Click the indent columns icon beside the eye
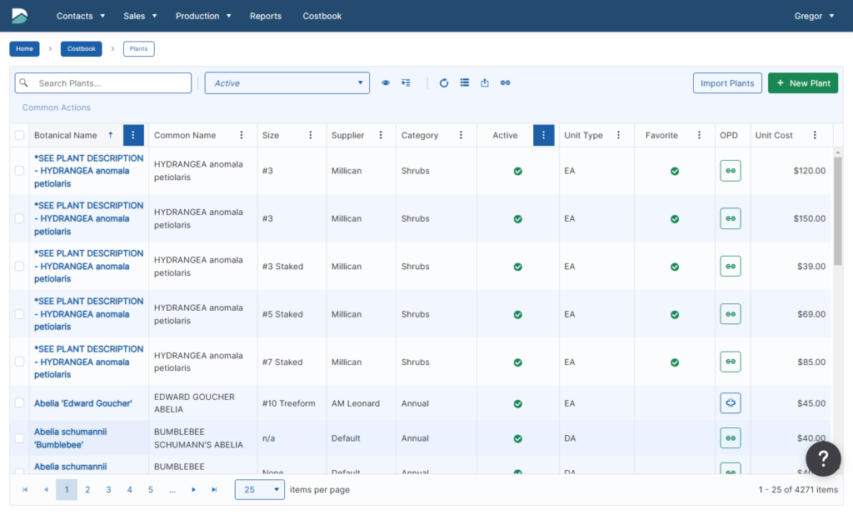This screenshot has width=853, height=515. coord(406,82)
